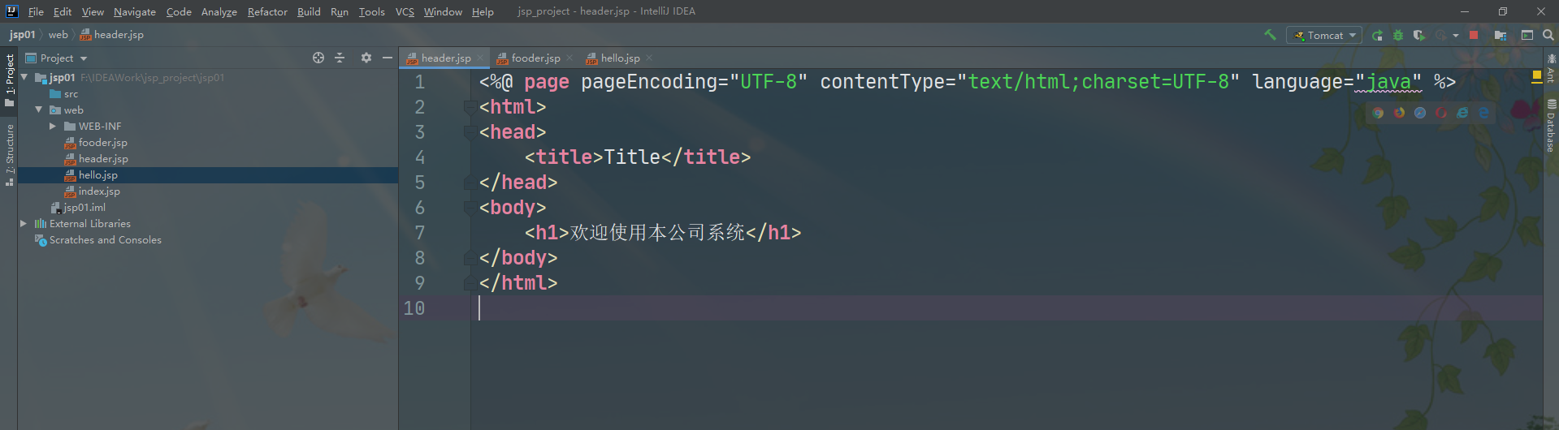Open the Database tool window
The height and width of the screenshot is (430, 1559).
pyautogui.click(x=1551, y=126)
